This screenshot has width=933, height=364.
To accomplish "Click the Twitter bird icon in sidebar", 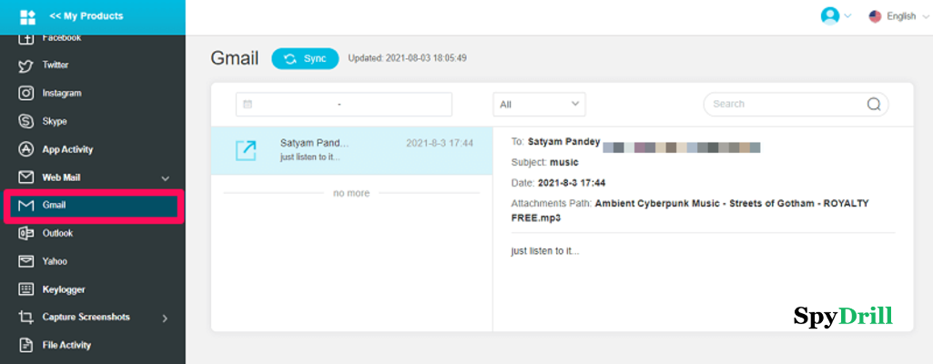I will pos(26,66).
